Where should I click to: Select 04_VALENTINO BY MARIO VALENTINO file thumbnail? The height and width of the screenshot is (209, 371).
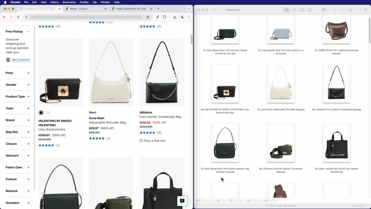pos(225,83)
